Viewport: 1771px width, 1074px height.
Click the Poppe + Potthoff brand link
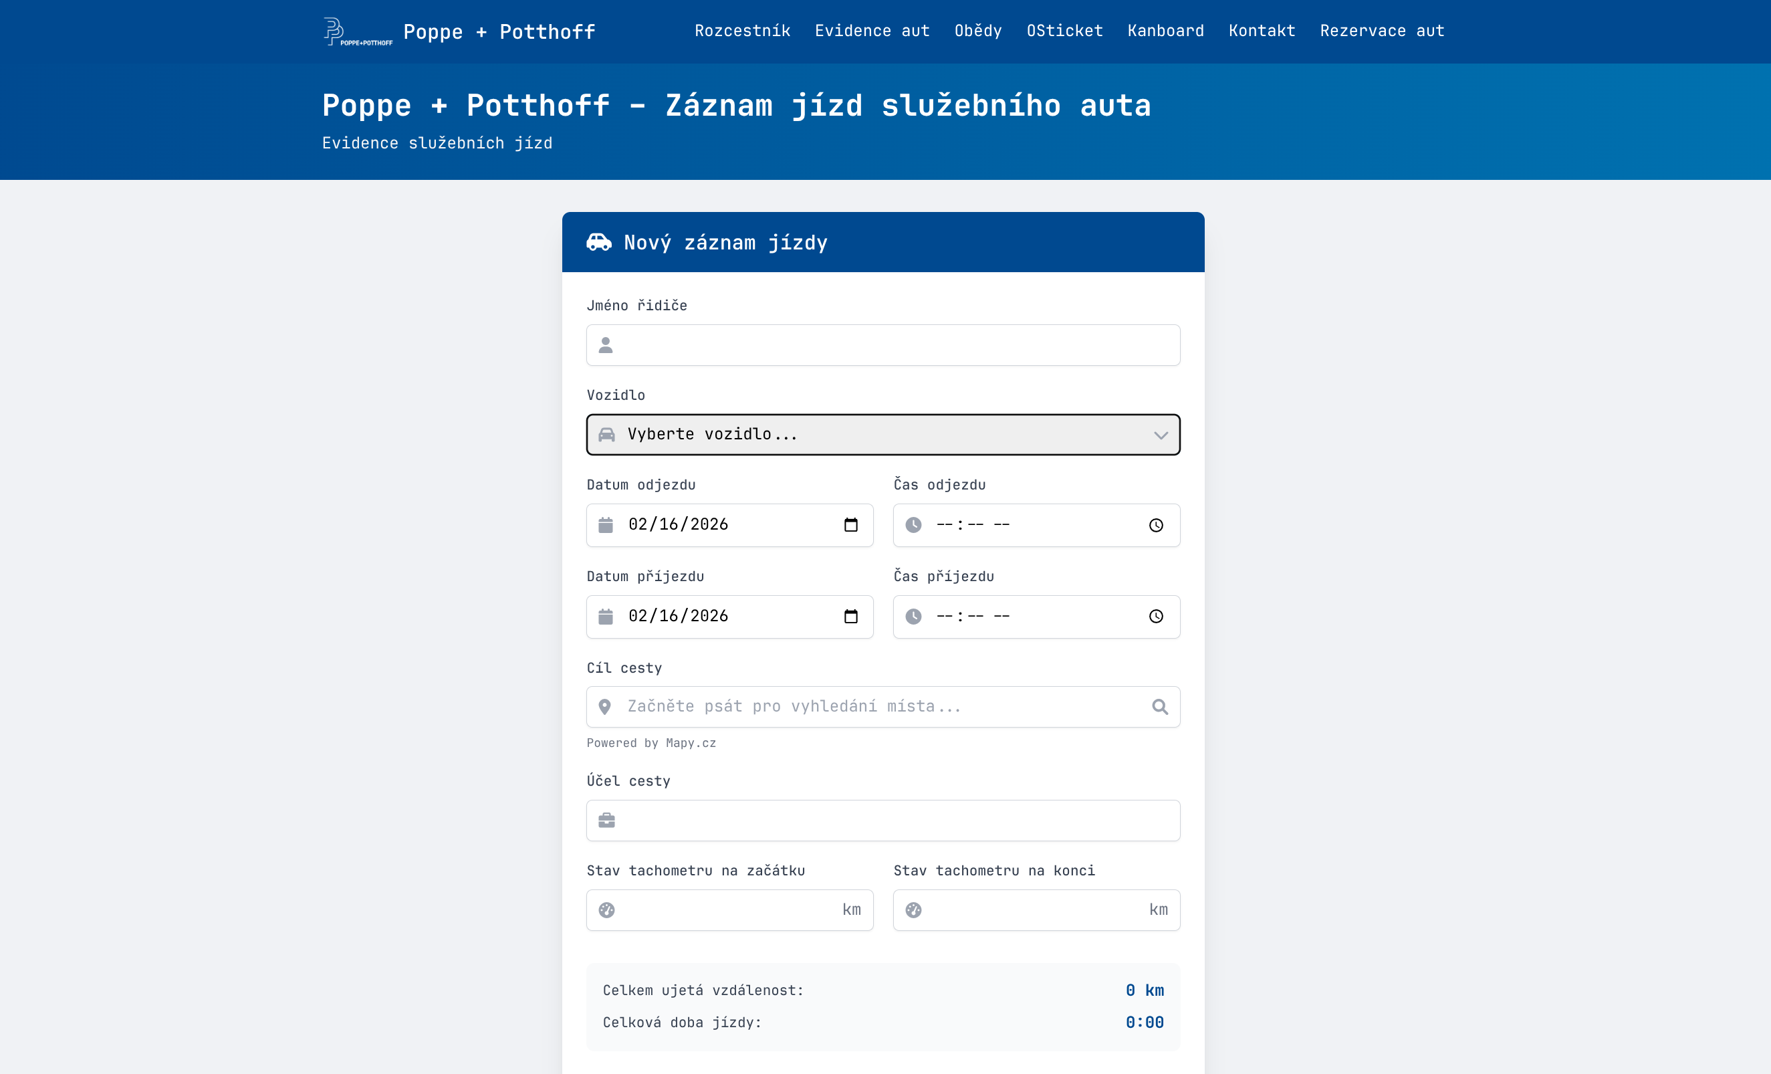(499, 31)
